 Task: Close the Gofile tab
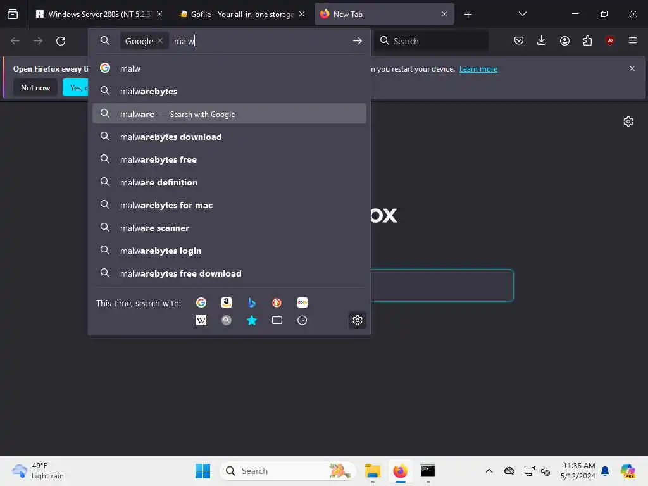302,14
